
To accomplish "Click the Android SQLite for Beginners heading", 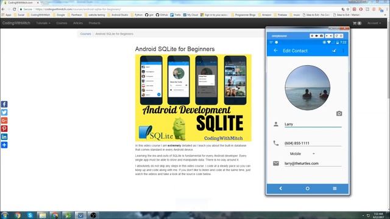I will (175, 49).
